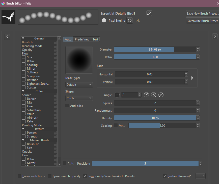The image size is (219, 184).
Task: Switch to the Text brush tip tab
Action: (x=95, y=39)
